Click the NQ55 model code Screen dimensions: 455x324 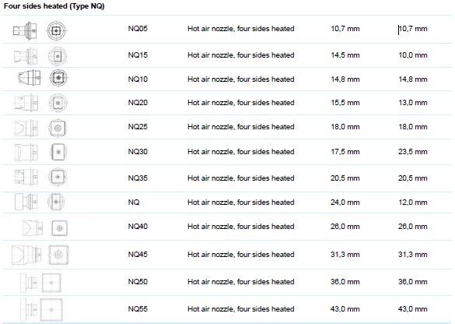tap(138, 308)
